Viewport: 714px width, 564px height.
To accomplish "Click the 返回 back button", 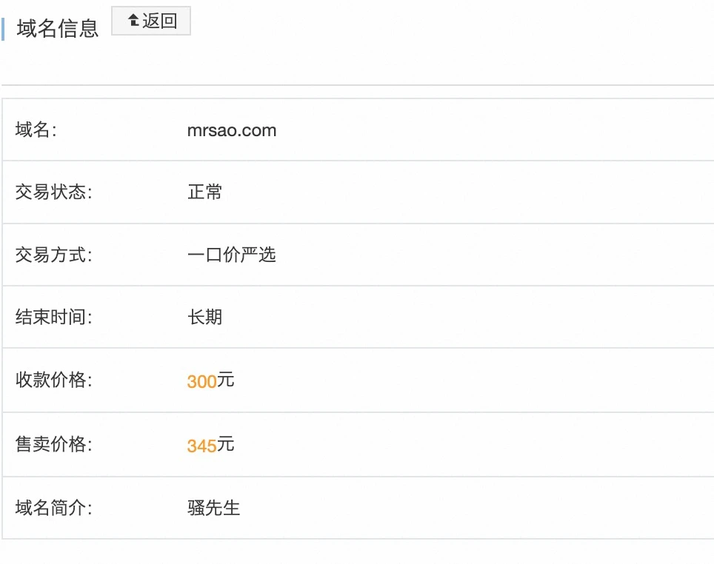I will 151,21.
